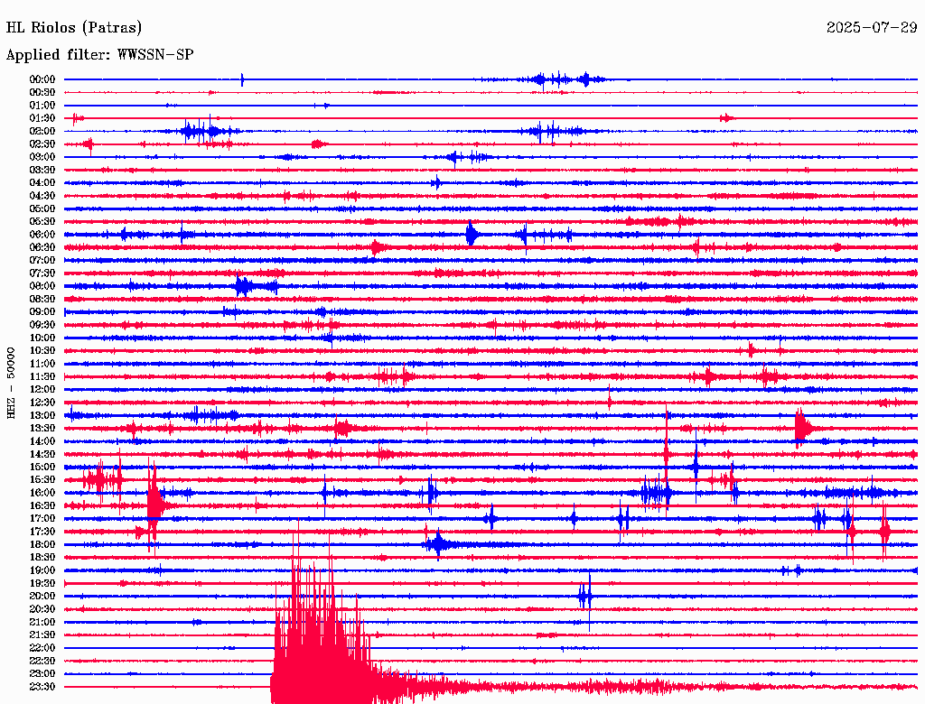Click the '19:00' time label
This screenshot has width=925, height=704.
point(42,570)
